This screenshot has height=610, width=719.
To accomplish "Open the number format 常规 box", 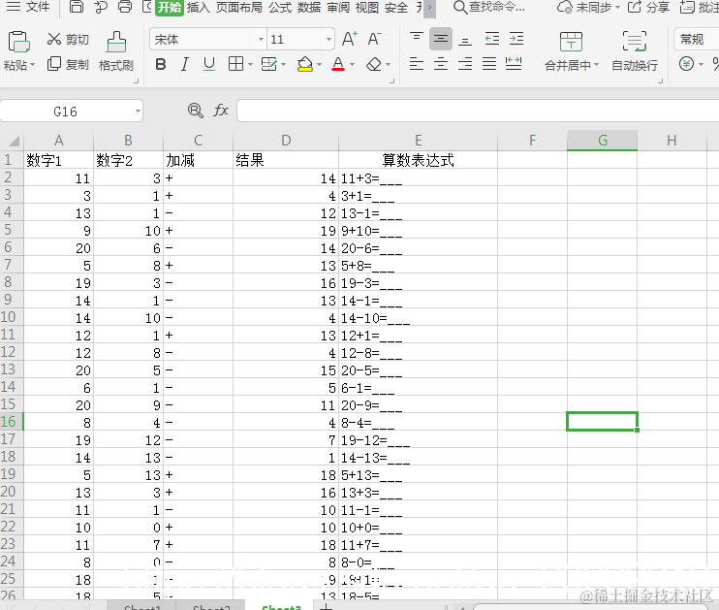I will coord(696,40).
